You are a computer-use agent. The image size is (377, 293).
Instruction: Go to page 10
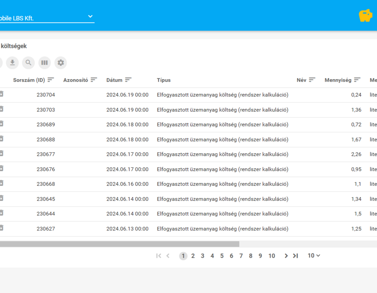[272, 256]
